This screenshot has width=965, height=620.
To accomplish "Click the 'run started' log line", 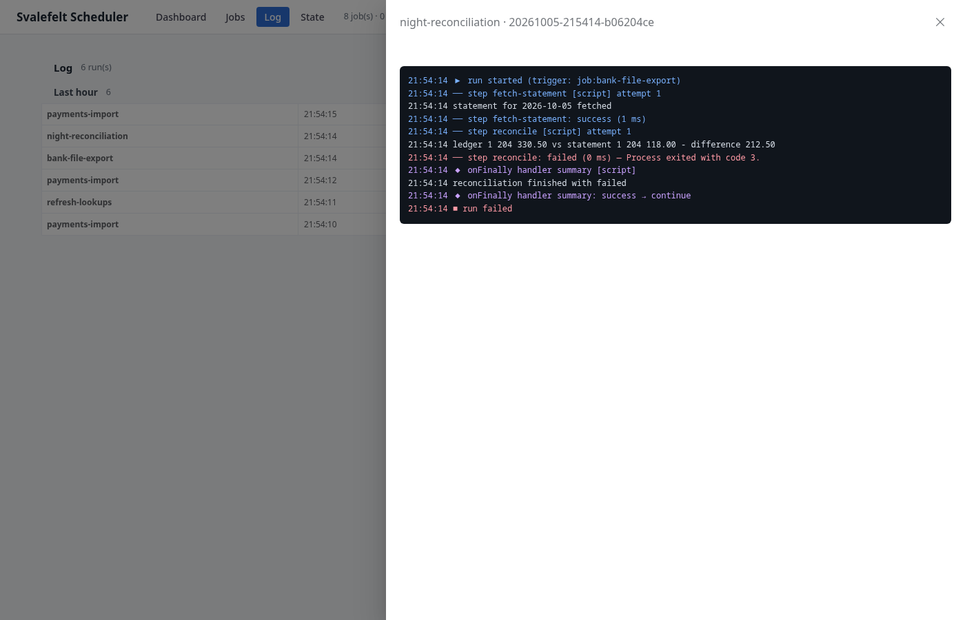I will tap(544, 81).
